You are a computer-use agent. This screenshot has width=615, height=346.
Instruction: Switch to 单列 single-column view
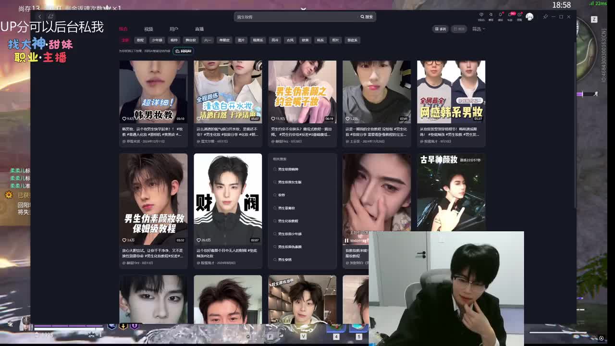pos(459,29)
